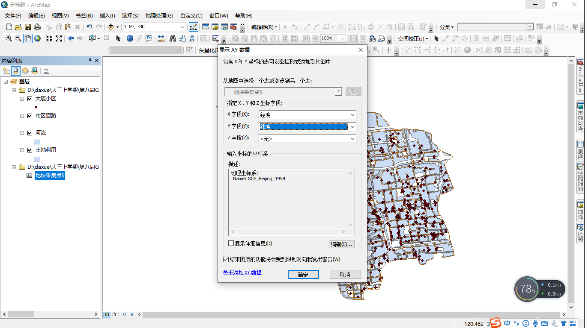Open the 空间校正(J) dropdown menu

413,38
